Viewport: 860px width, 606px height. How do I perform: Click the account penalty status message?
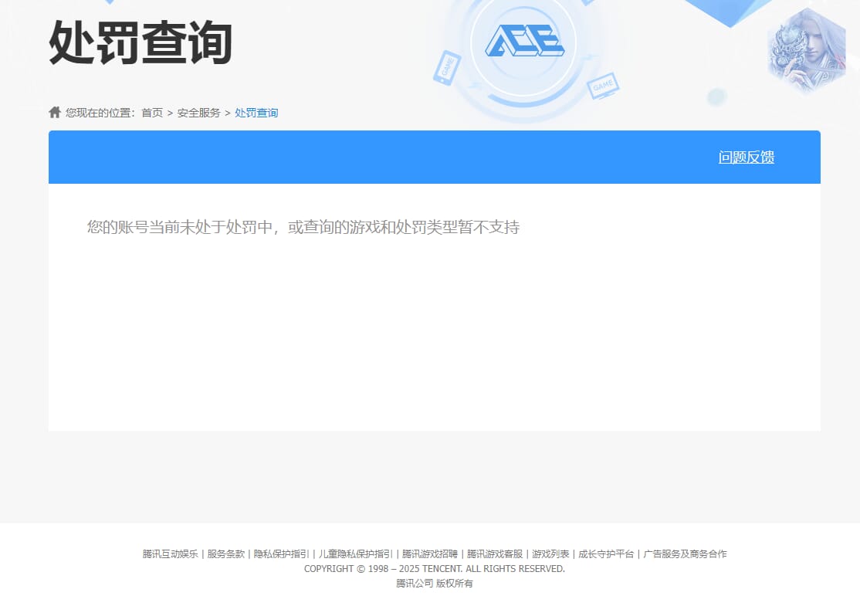point(303,228)
